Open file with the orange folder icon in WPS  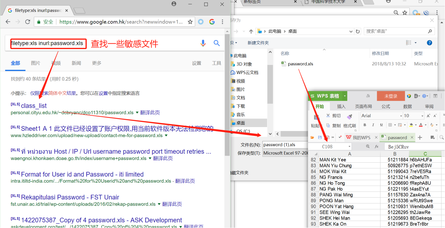(x=312, y=138)
